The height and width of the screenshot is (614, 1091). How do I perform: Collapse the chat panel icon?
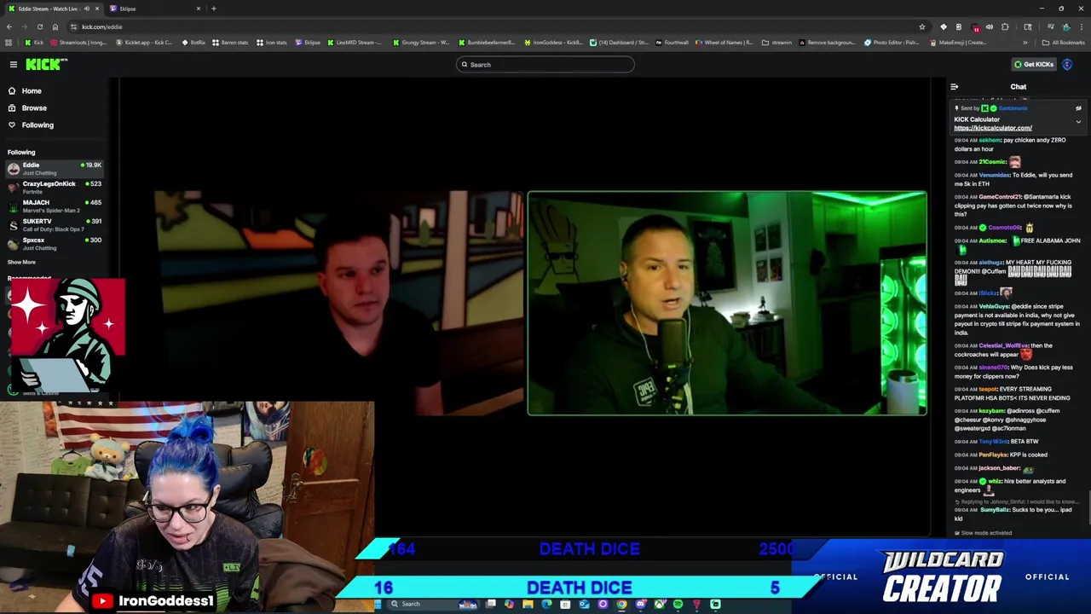(x=955, y=87)
